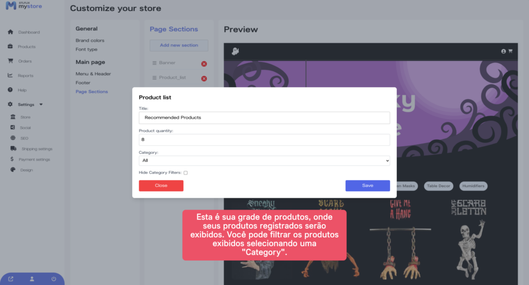Viewport: 529px width, 285px height.
Task: Click the Add new section button
Action: tap(179, 45)
